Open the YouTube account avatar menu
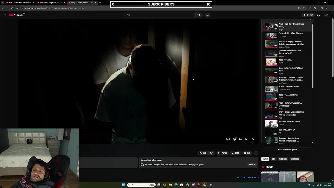This screenshot has width=334, height=188. pyautogui.click(x=326, y=15)
